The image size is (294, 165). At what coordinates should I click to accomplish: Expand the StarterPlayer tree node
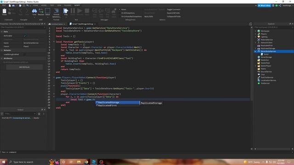(x=255, y=66)
